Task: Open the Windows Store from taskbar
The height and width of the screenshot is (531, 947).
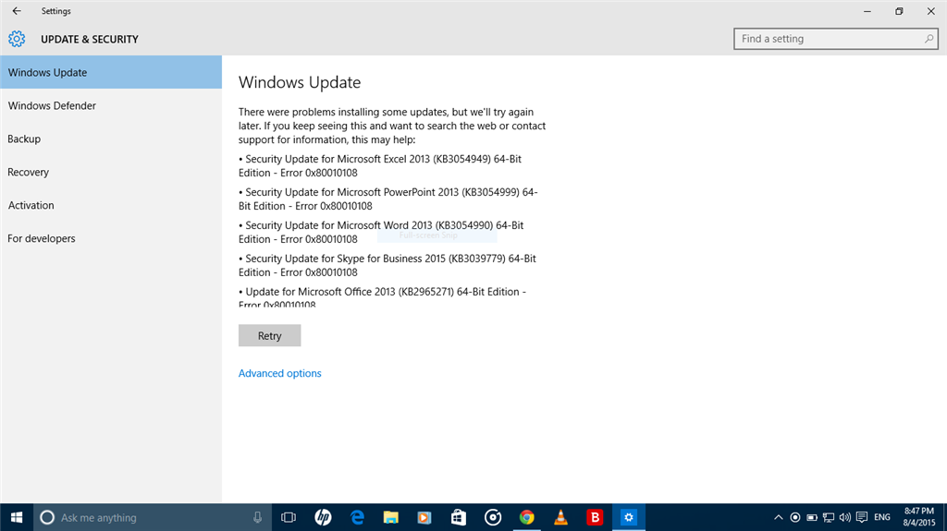Action: (459, 518)
